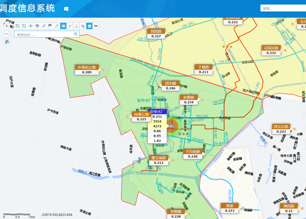
Task: Open the map layers stack tool
Action: 37,26
